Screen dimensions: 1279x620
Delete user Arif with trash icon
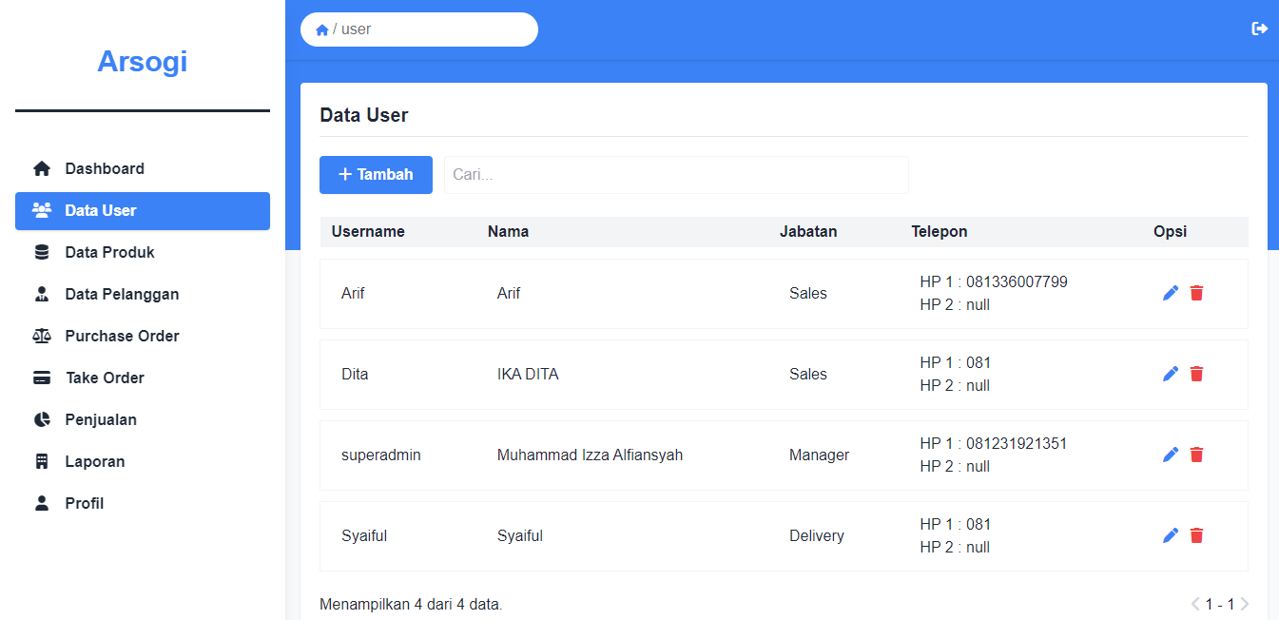pos(1196,293)
